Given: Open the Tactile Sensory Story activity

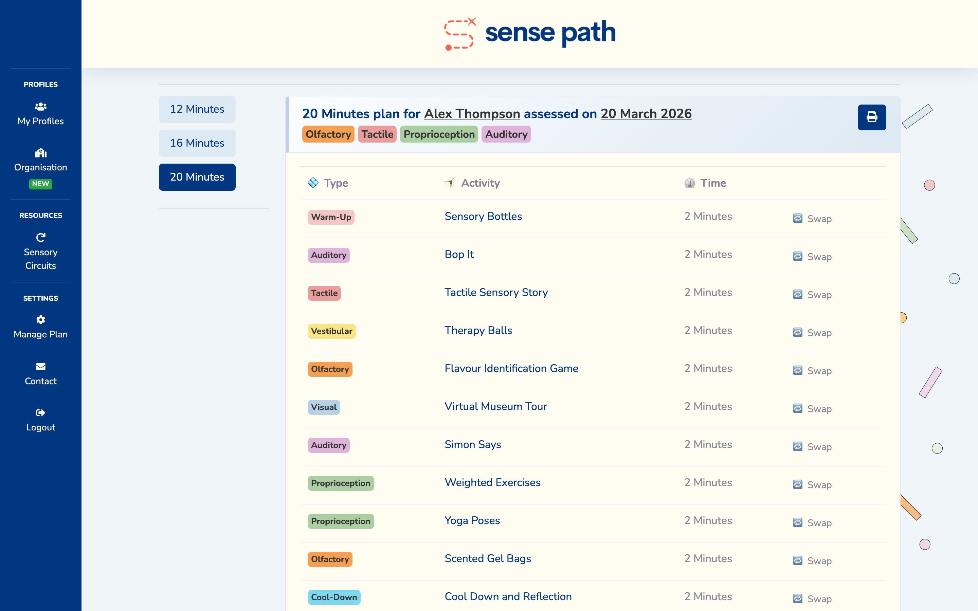Looking at the screenshot, I should (x=496, y=292).
